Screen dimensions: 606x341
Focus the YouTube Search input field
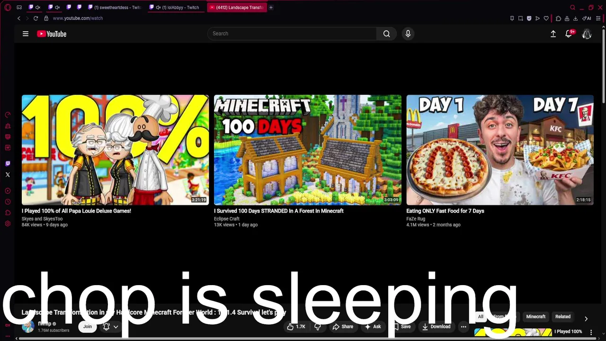pos(292,34)
